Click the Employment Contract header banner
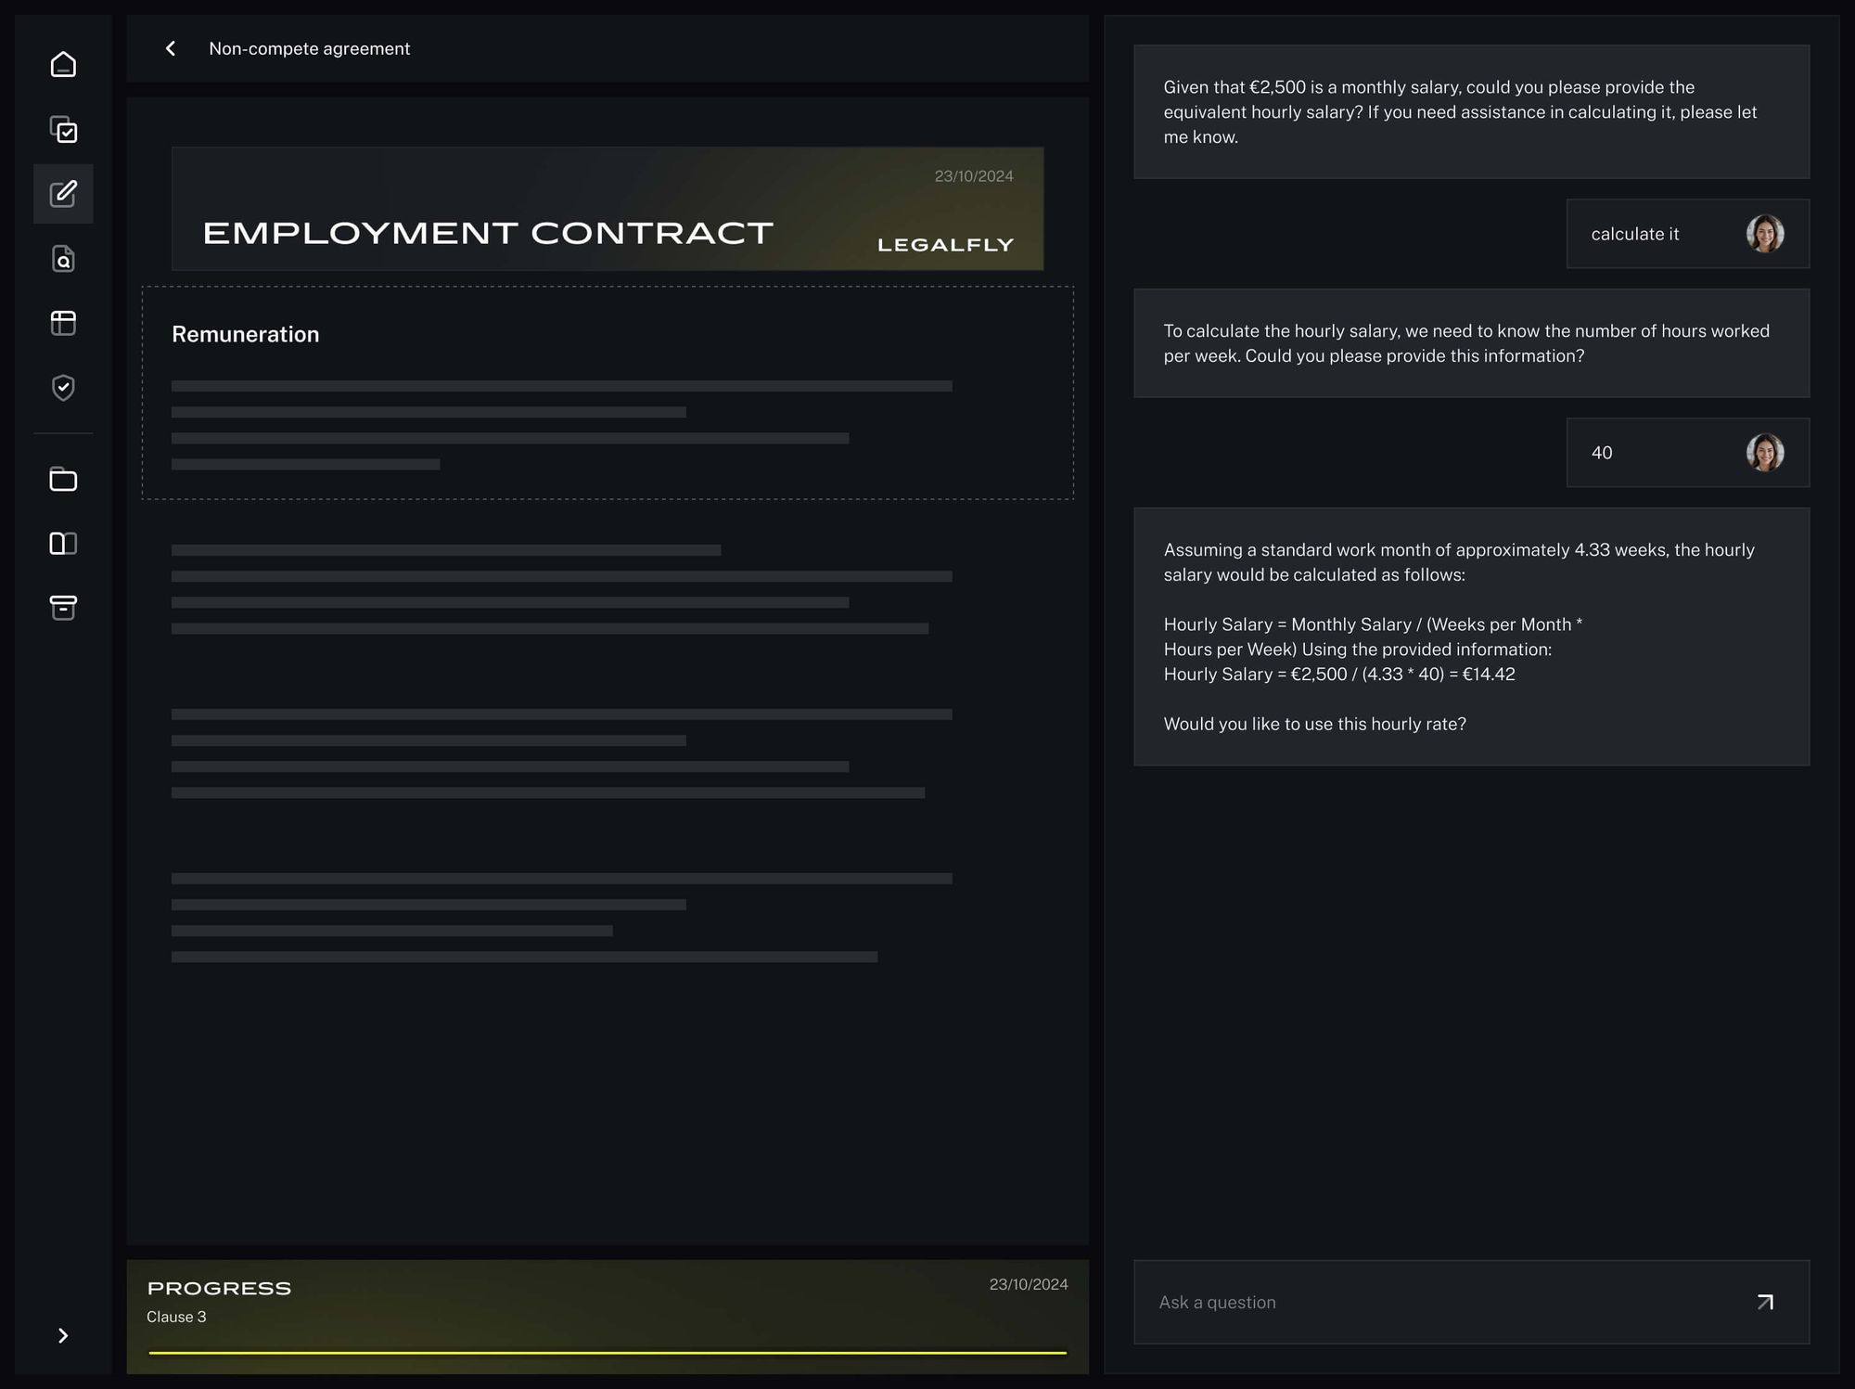This screenshot has width=1855, height=1389. coord(608,209)
